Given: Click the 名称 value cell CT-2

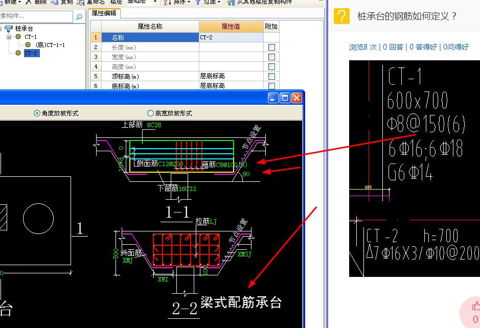Looking at the screenshot, I should (x=231, y=37).
